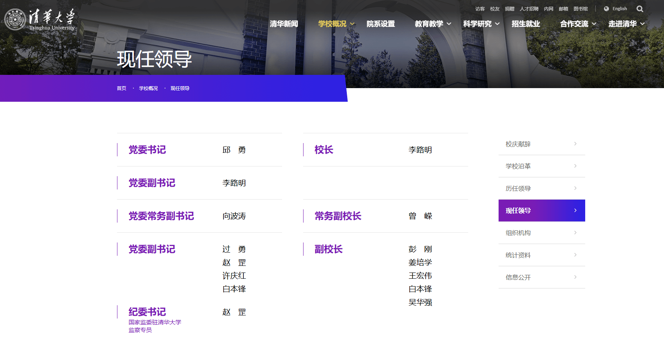Click the arrow beside 组织机构

tap(575, 233)
